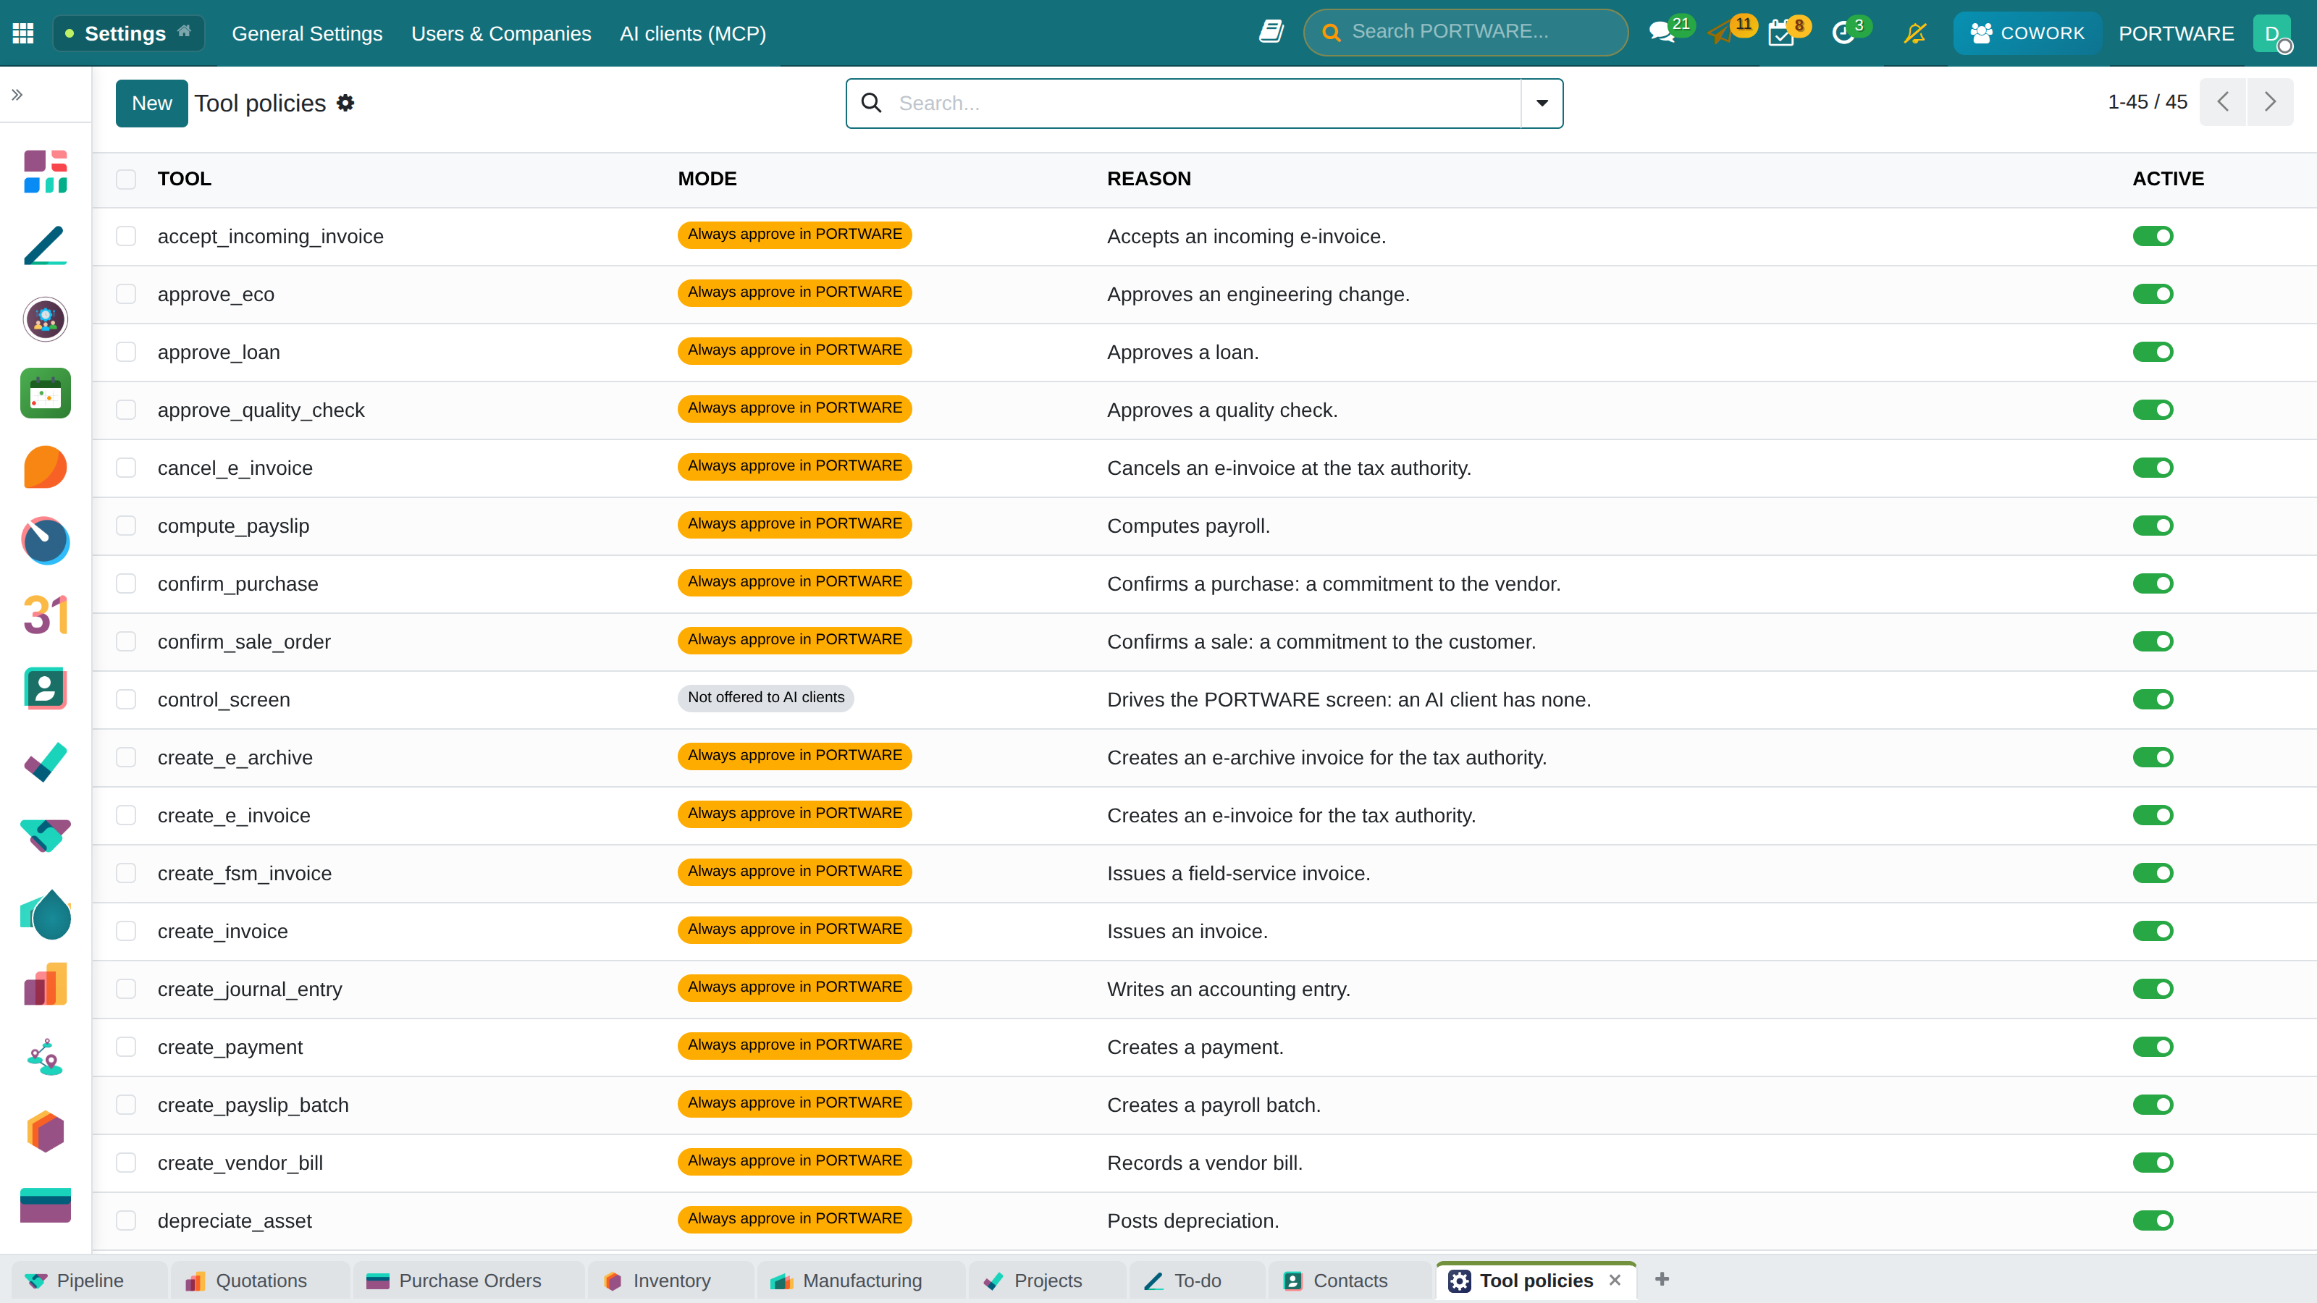The height and width of the screenshot is (1303, 2317).
Task: Open chat messages with 21 badge
Action: (1663, 33)
